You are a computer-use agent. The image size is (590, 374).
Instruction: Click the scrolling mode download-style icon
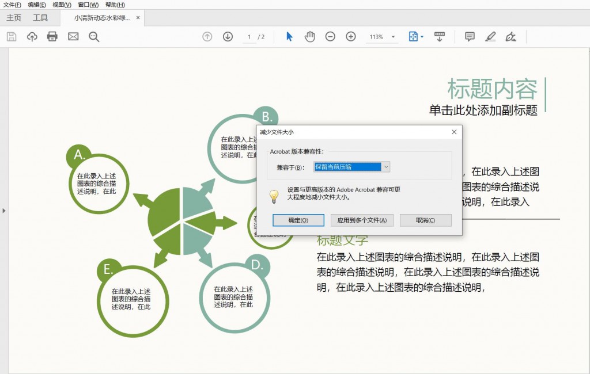pos(439,36)
